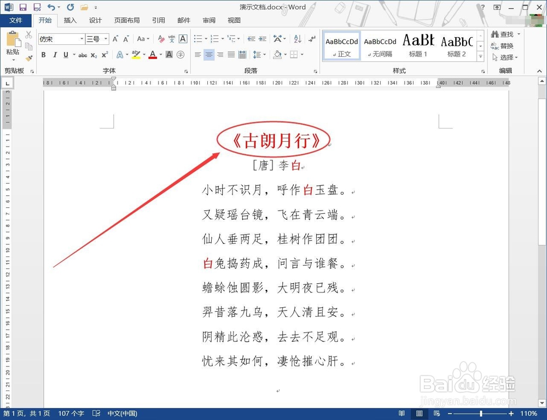Apply strikethrough to selected text
This screenshot has width=547, height=420.
click(x=84, y=55)
